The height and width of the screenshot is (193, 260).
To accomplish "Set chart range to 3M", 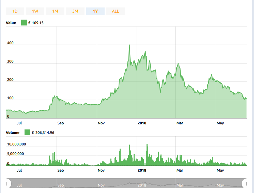I will tap(75, 11).
